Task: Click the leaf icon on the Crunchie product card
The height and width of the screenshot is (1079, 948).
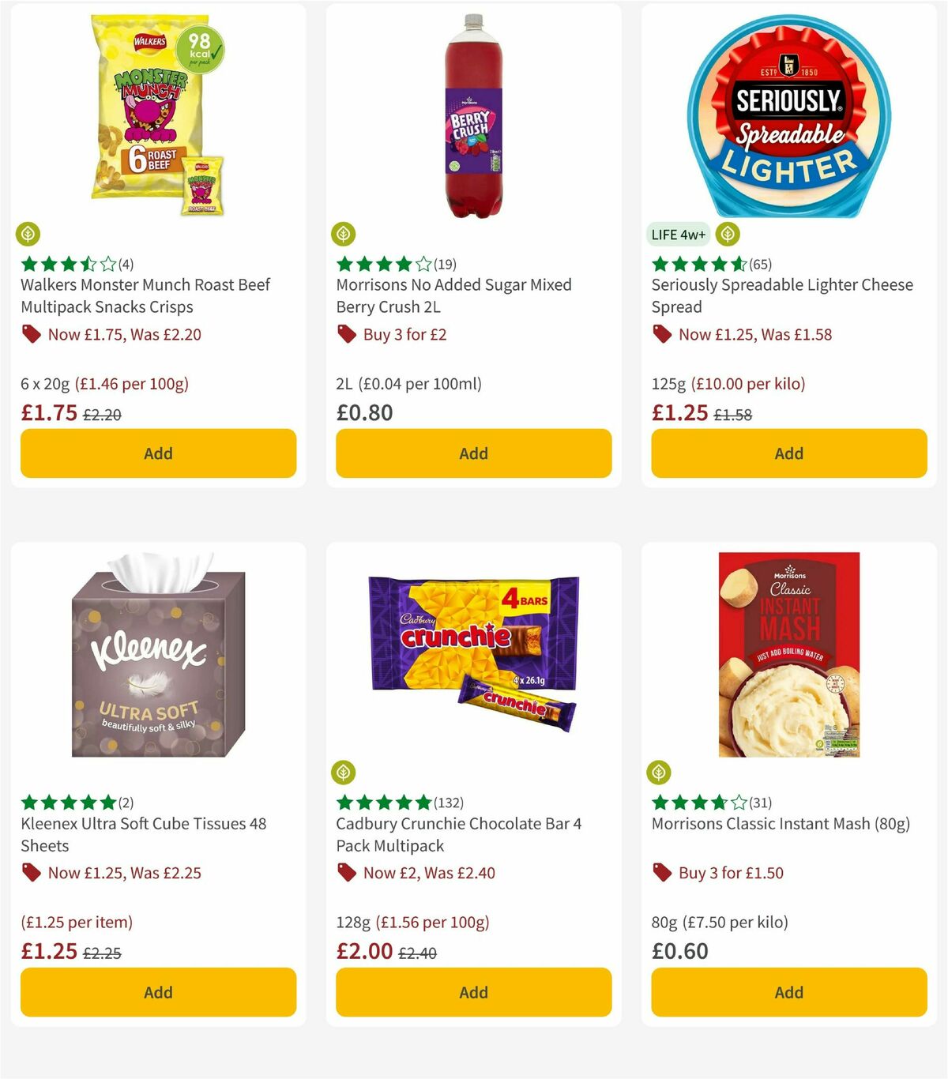Action: click(343, 773)
